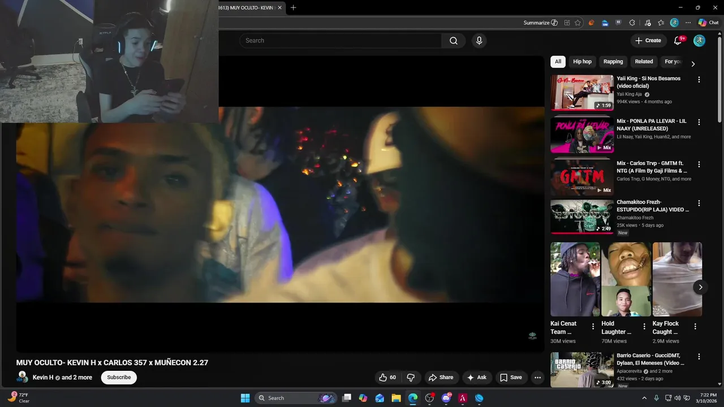Image resolution: width=724 pixels, height=407 pixels.
Task: Show next shorts with the carousel arrow
Action: 700,287
